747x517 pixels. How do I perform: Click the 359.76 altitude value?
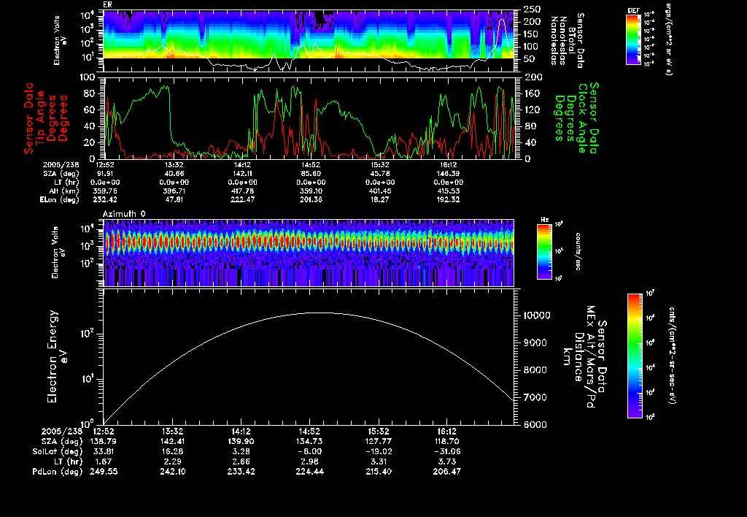tap(107, 190)
